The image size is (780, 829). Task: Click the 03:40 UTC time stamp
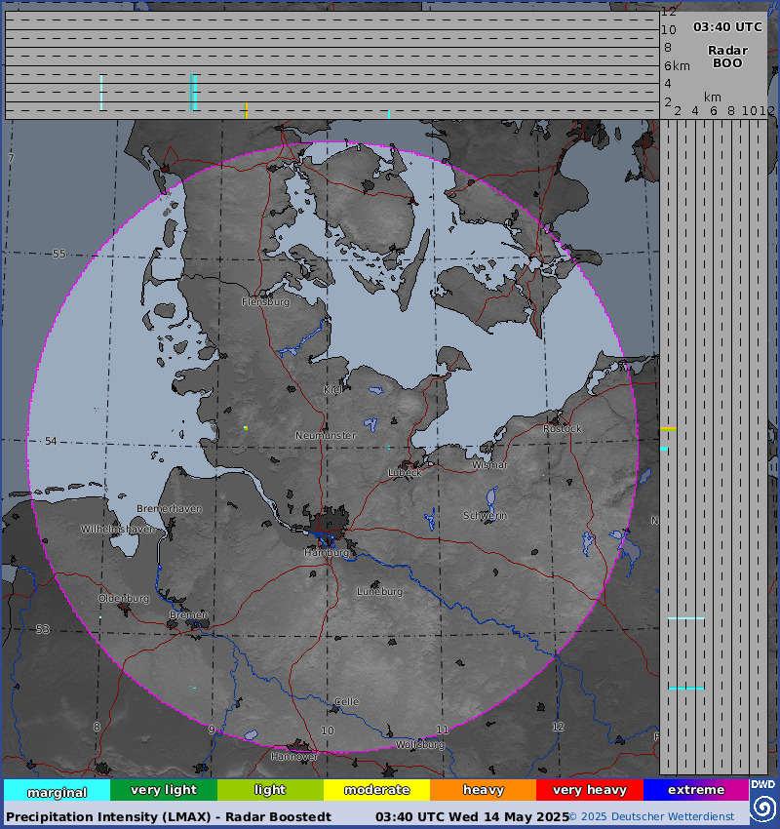pos(727,27)
